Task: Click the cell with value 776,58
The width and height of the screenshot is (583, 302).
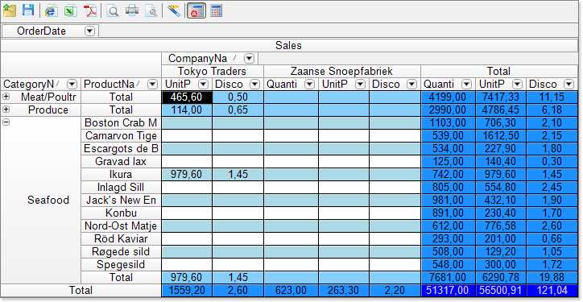Action: (500, 225)
